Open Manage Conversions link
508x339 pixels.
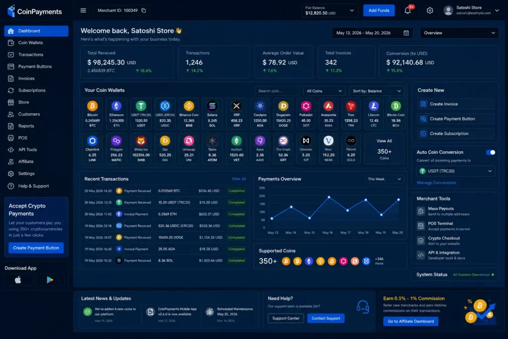tap(436, 183)
